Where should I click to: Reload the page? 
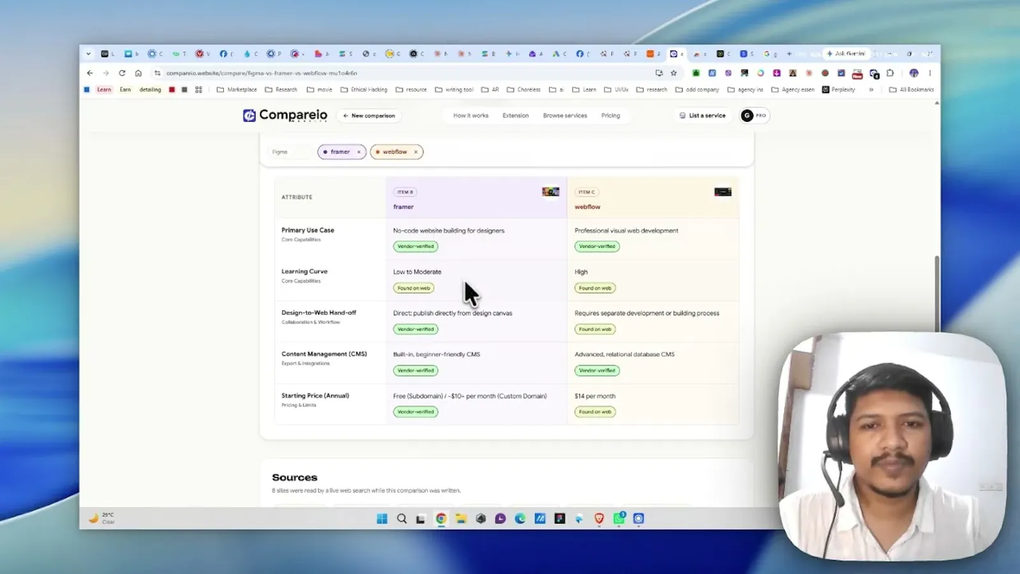click(x=122, y=73)
